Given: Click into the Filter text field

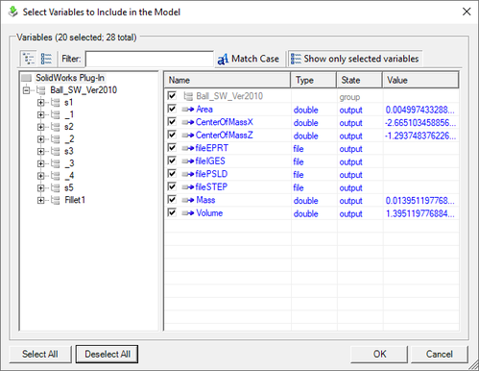Looking at the screenshot, I should (150, 59).
